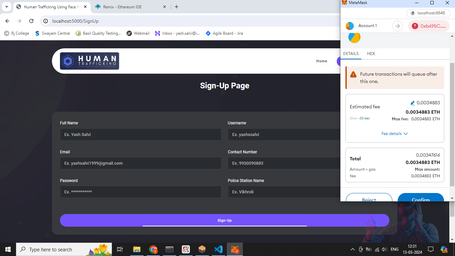The height and width of the screenshot is (256, 455).
Task: Click the MetaMask fox taskbar icon
Action: pos(235,249)
